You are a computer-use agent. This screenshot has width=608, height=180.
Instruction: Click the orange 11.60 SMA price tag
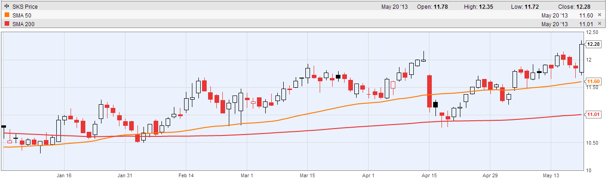593,81
